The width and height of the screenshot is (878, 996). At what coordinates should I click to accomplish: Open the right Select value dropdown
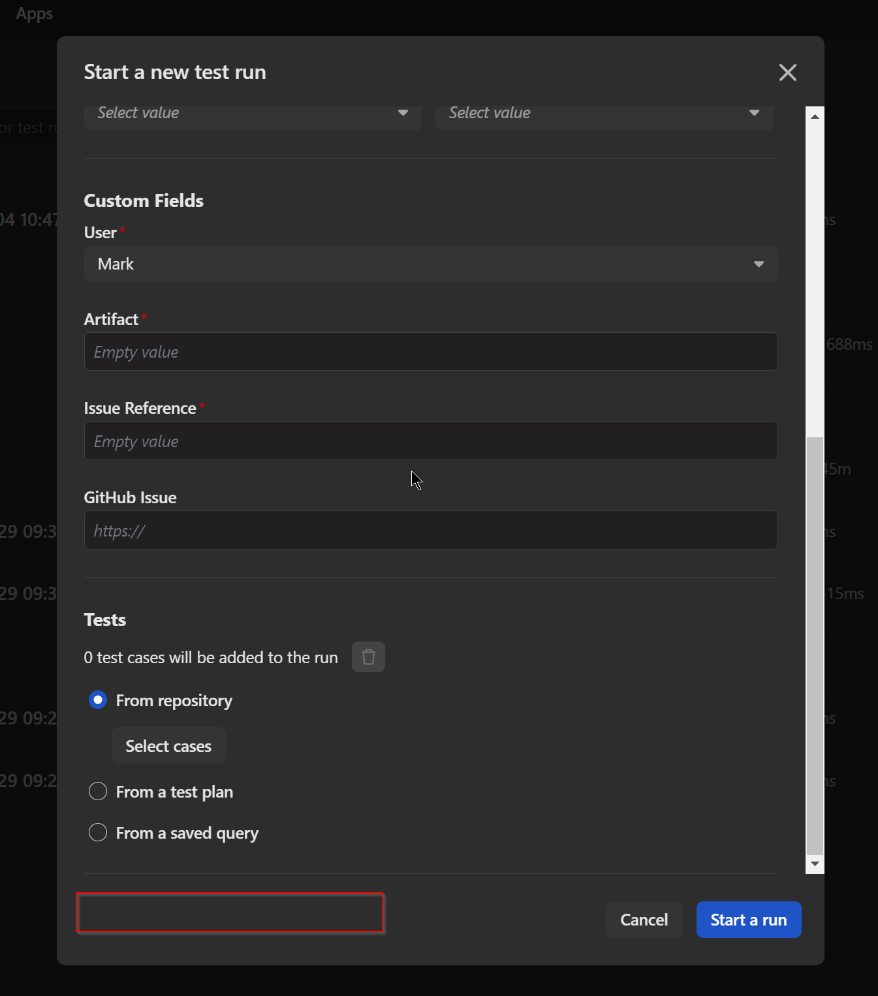point(604,114)
